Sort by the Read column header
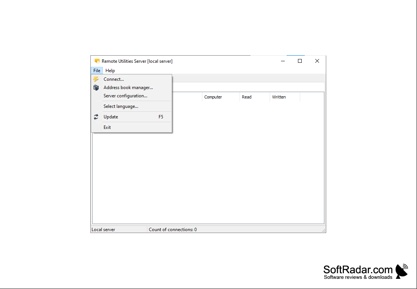 click(x=255, y=97)
